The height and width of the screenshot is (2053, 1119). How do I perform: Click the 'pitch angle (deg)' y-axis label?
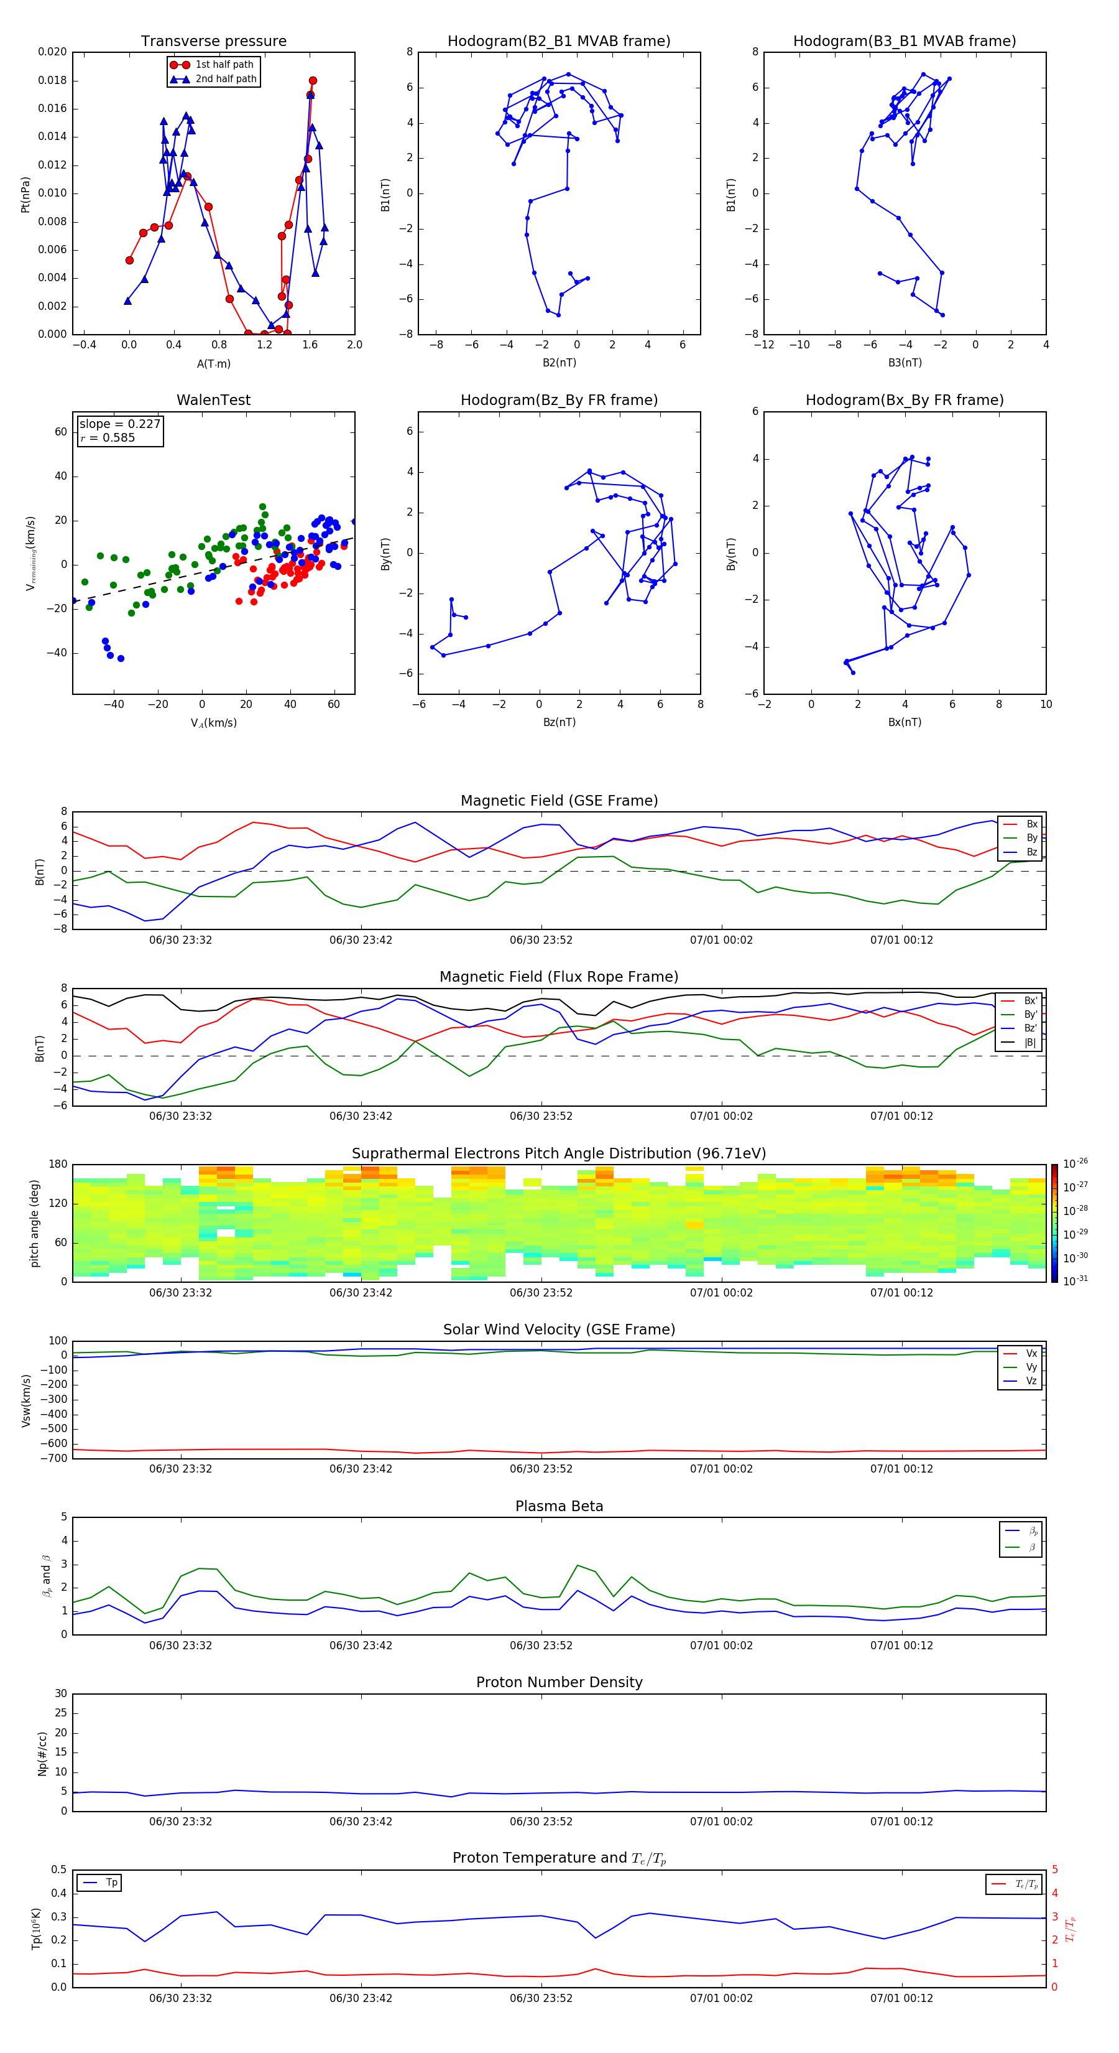coord(34,1223)
